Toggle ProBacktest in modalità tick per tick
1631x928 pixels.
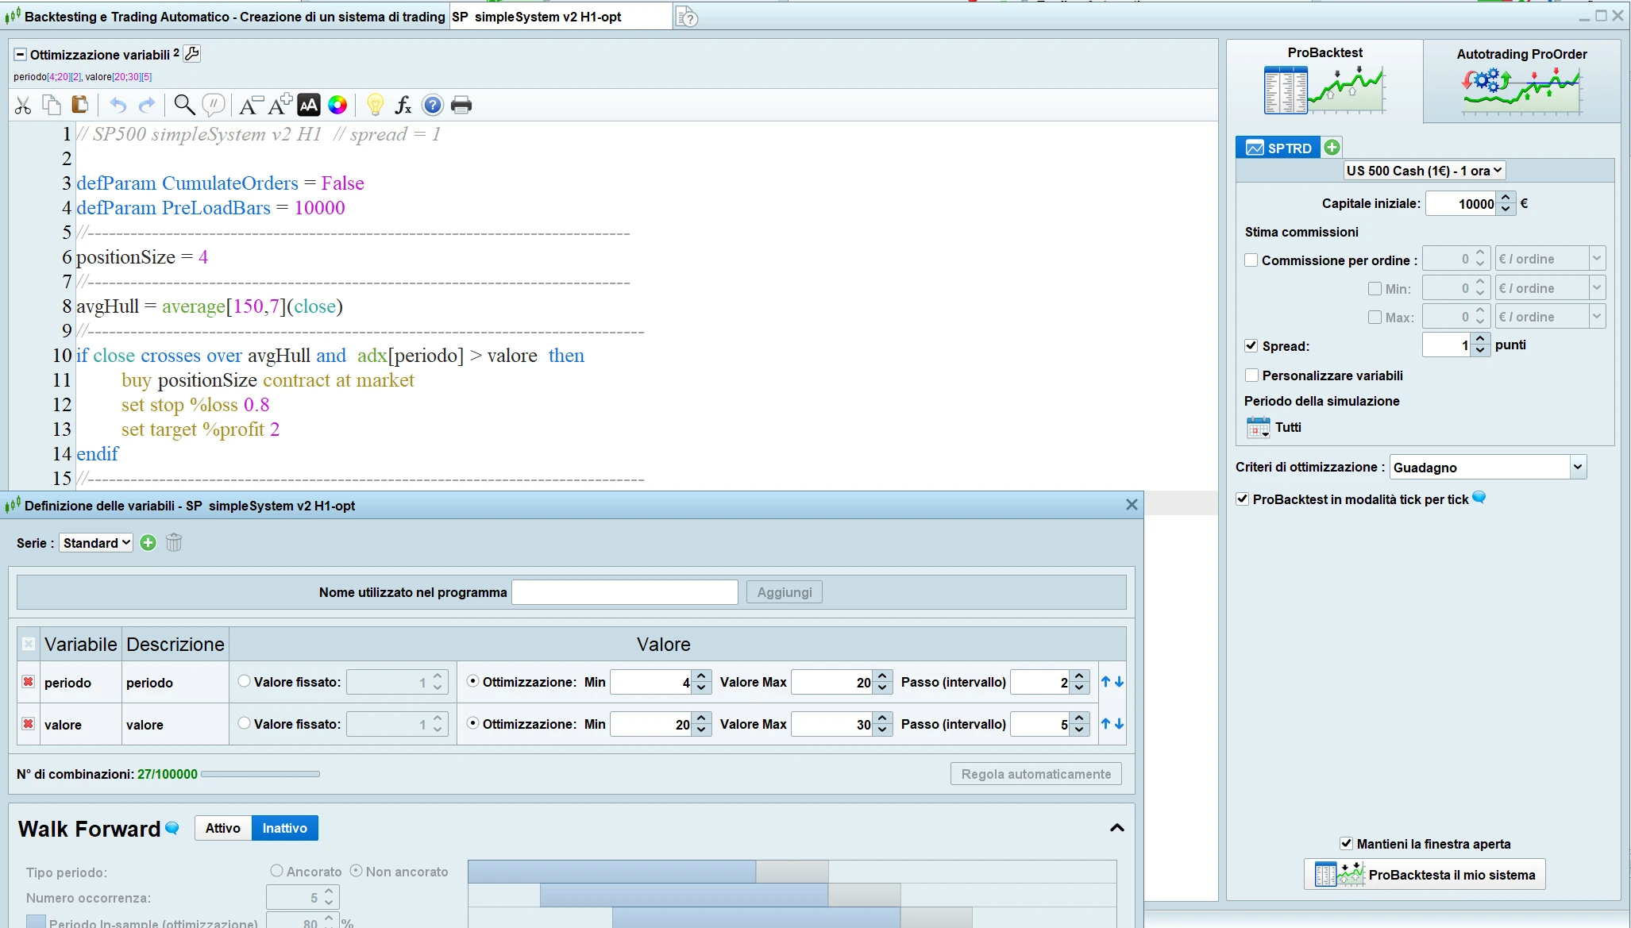coord(1243,499)
